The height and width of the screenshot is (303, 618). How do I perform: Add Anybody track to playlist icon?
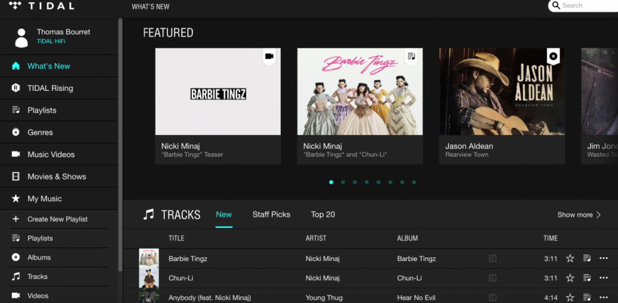coord(587,297)
